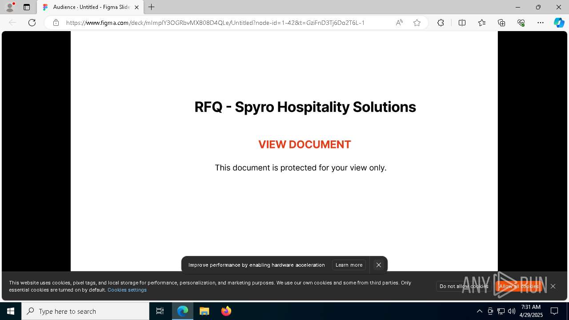Open network icon in tray

tap(501, 311)
